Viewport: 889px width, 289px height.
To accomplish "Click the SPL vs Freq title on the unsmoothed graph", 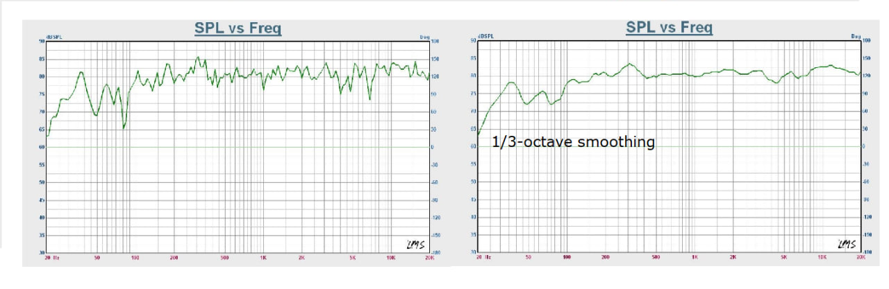I will point(238,29).
